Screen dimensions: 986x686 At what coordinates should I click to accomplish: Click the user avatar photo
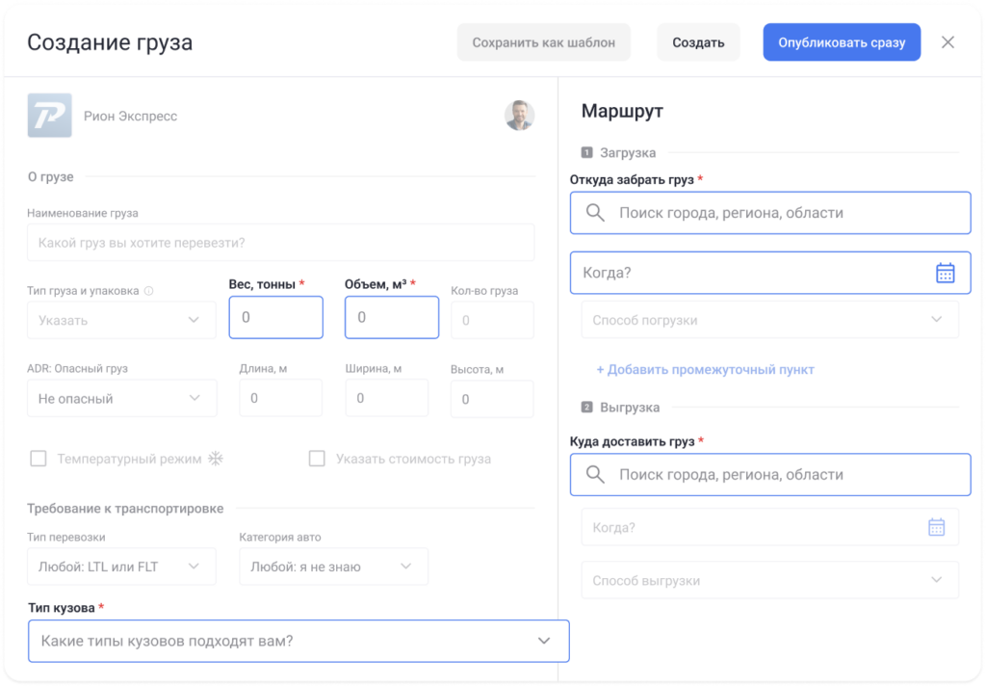point(519,114)
